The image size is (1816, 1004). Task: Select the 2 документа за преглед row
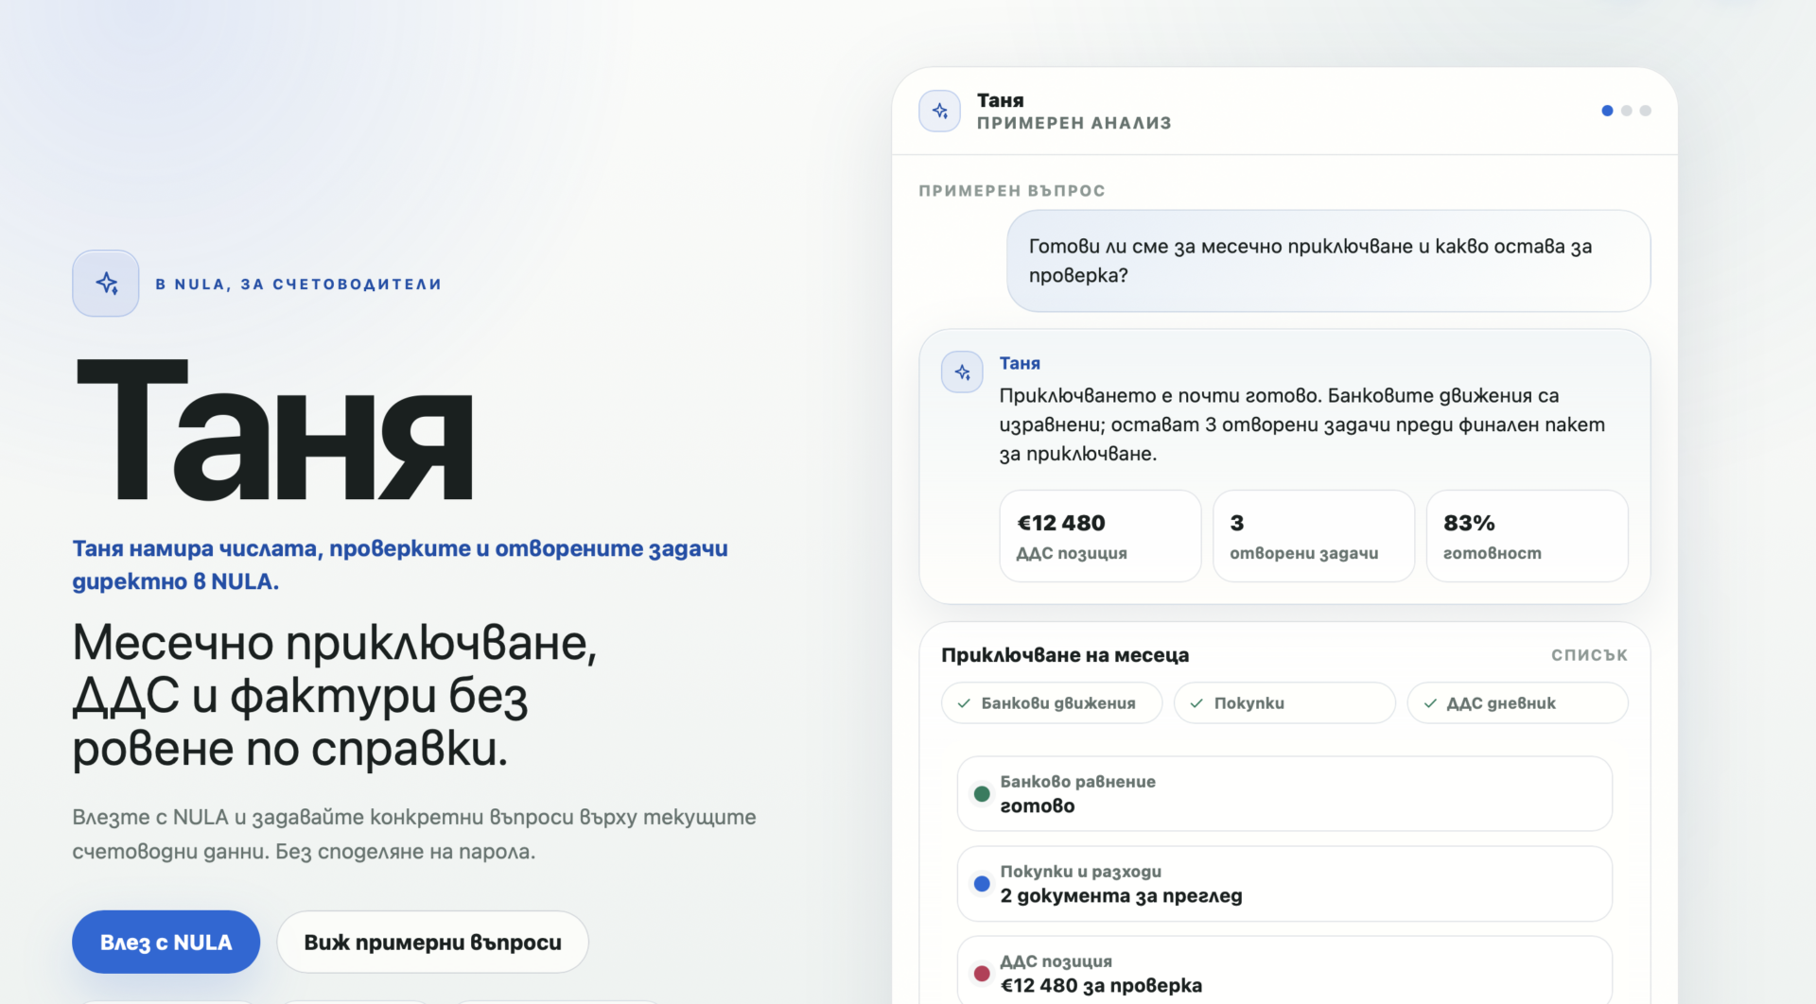(1284, 884)
